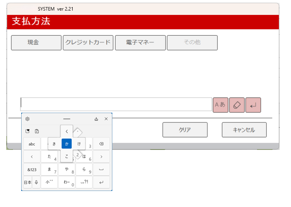Toggle the Aあ input mode button
The image size is (291, 207).
tap(220, 105)
